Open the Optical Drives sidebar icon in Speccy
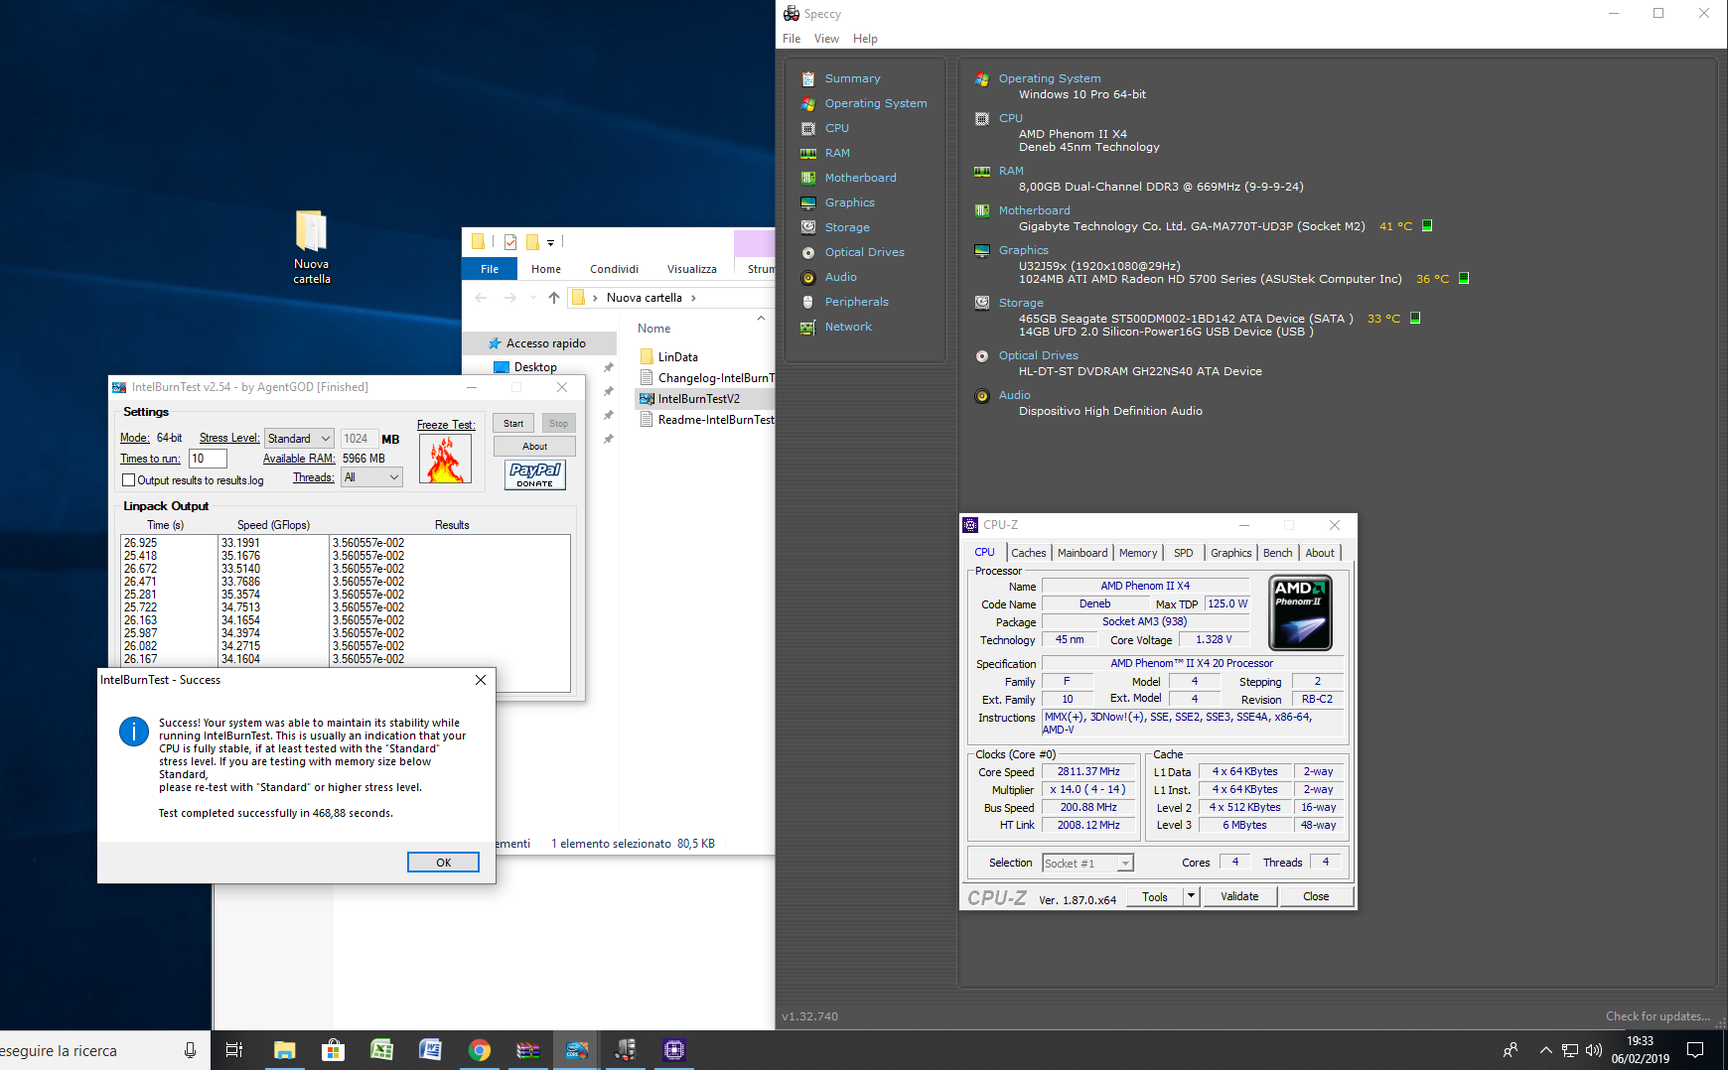 click(808, 252)
